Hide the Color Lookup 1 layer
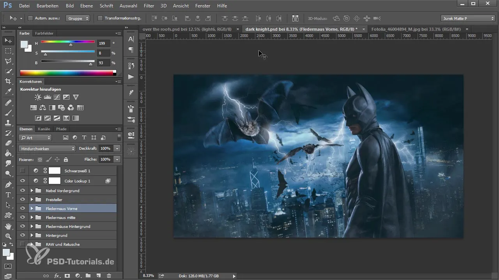 click(x=23, y=181)
